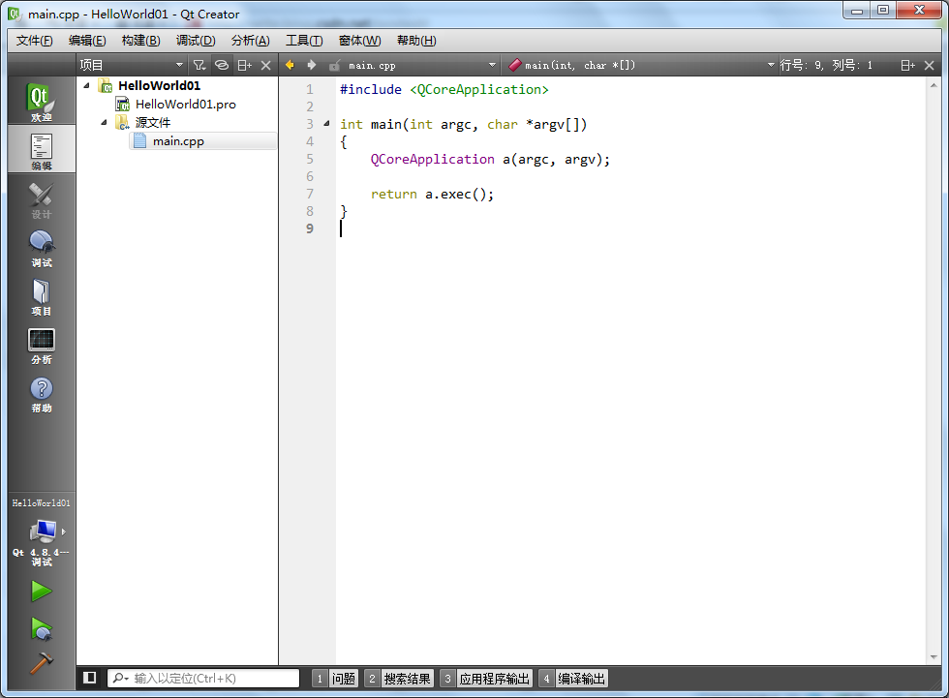Split the editor view
Viewport: 949px width, 698px height.
[908, 65]
